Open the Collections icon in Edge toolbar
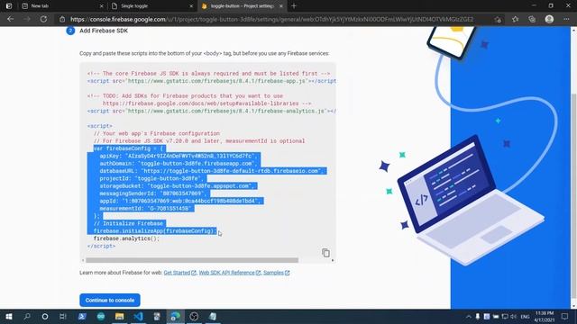Viewport: 577px width, 324px height. click(x=532, y=20)
